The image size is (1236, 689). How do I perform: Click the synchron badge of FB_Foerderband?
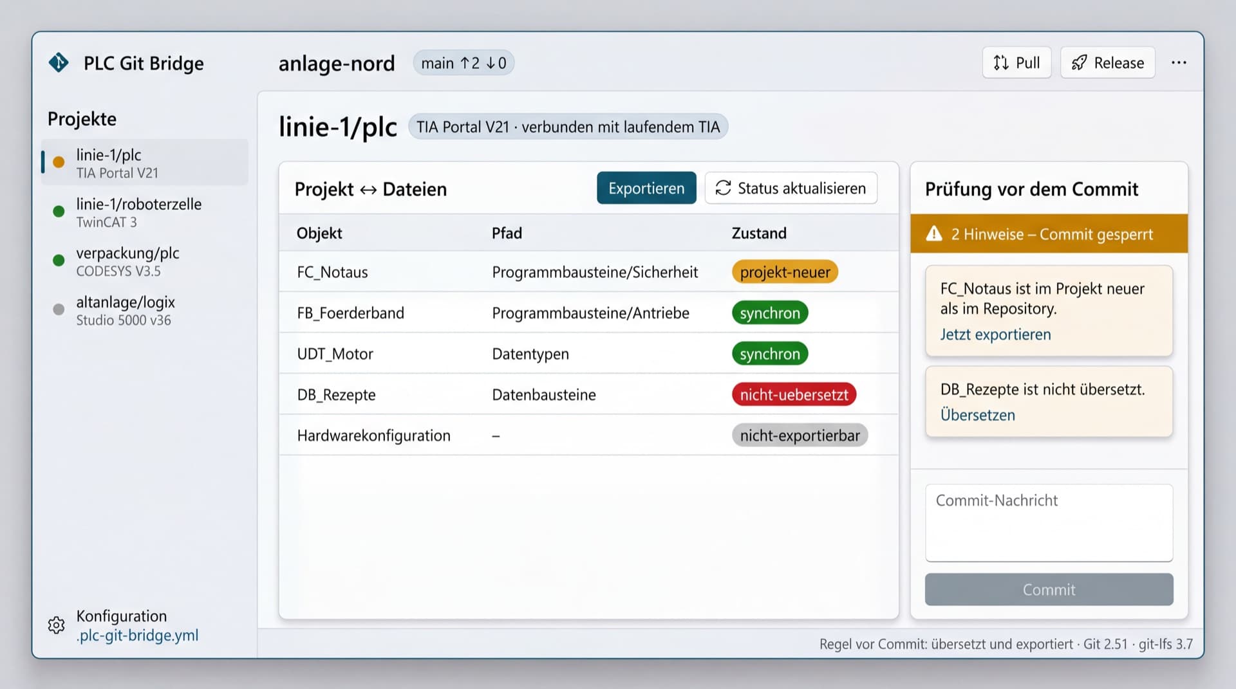coord(770,313)
